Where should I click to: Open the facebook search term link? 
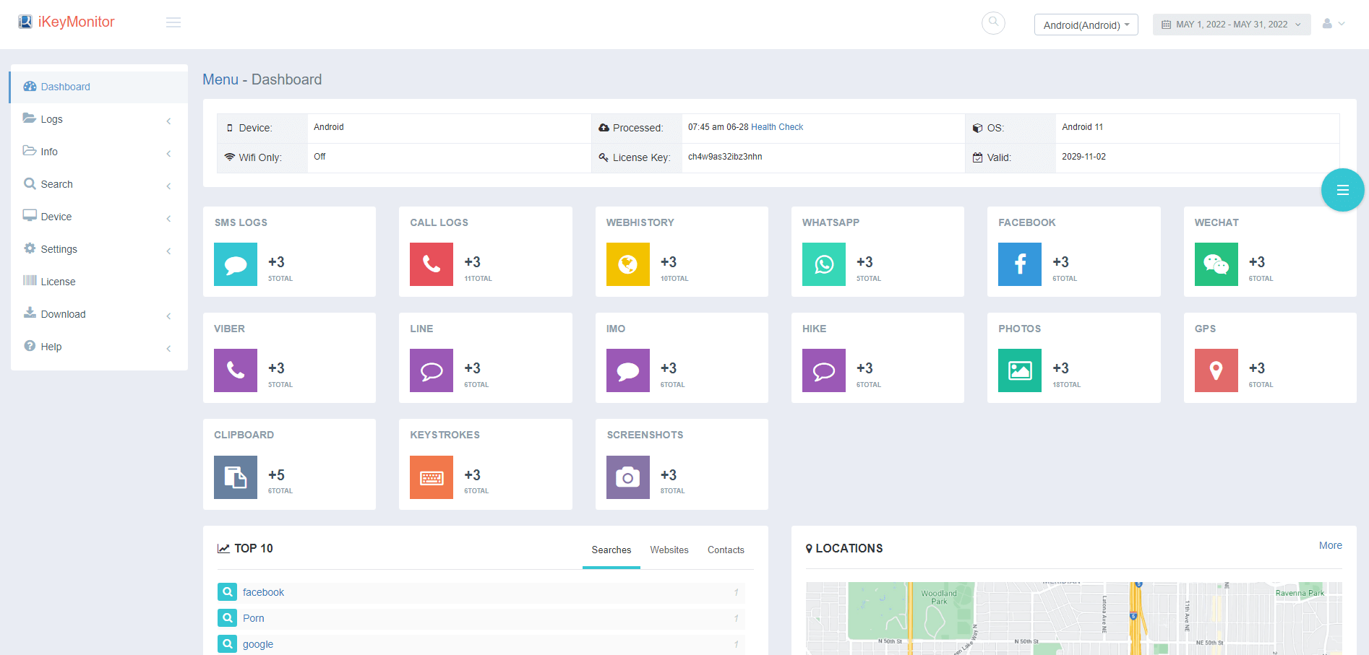[x=263, y=592]
